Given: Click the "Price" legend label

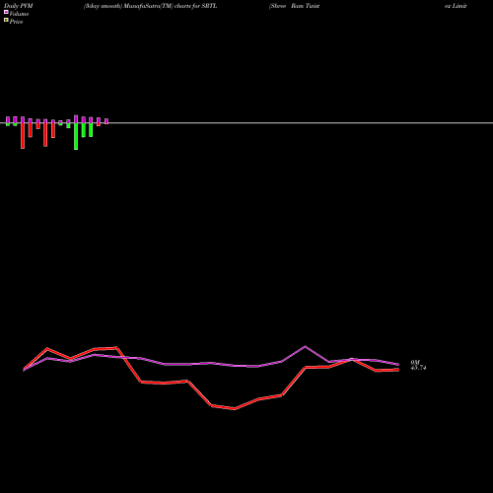Looking at the screenshot, I should [x=16, y=22].
